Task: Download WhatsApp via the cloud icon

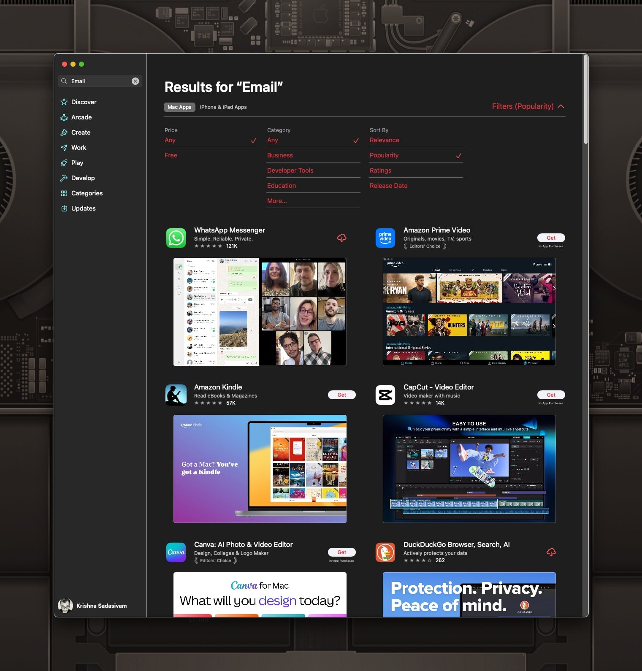Action: tap(341, 238)
